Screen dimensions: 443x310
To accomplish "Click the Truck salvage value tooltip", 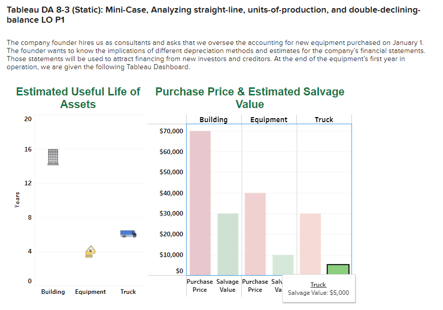I will 319,289.
